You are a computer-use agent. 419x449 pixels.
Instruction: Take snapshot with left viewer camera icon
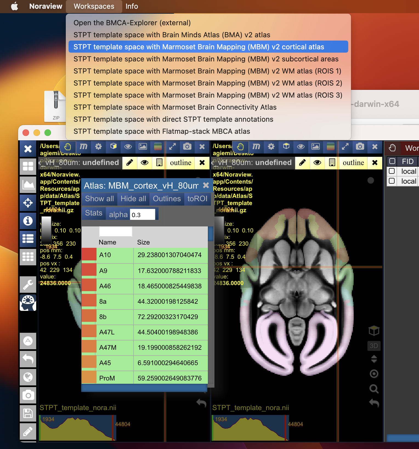point(187,147)
